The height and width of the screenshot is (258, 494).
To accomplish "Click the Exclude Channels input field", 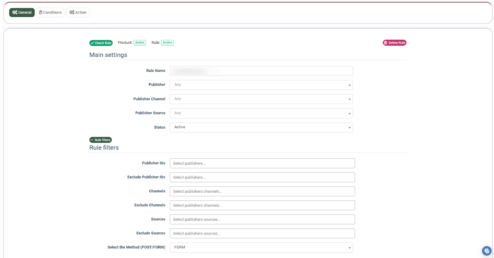I will coord(262,206).
